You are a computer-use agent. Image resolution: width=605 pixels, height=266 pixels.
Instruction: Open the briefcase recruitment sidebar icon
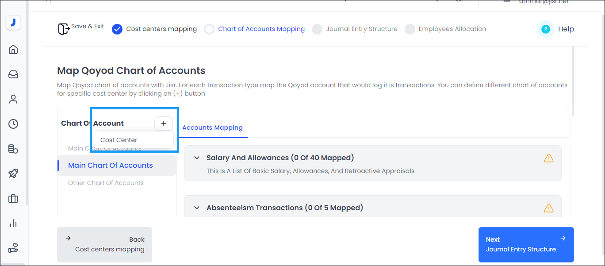[13, 198]
